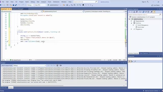The width and height of the screenshot is (163, 92).
Task: Open the File menu
Action: coord(3,2)
